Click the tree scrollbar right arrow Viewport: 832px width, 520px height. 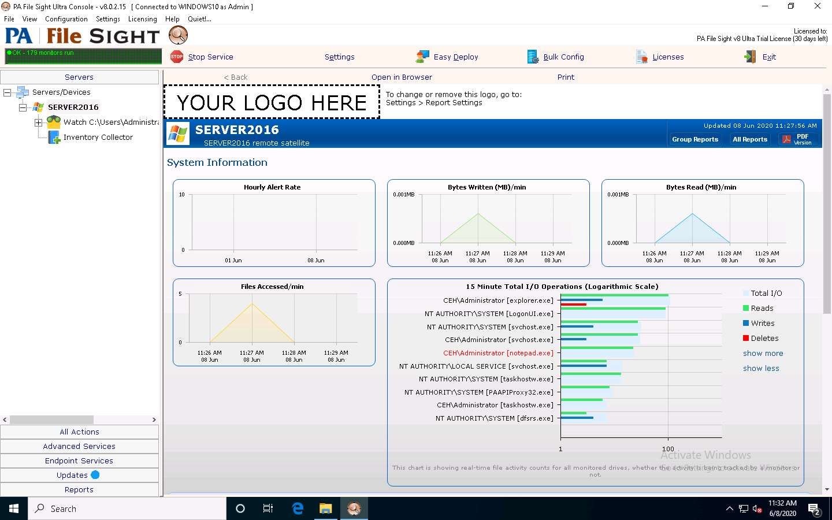point(154,419)
